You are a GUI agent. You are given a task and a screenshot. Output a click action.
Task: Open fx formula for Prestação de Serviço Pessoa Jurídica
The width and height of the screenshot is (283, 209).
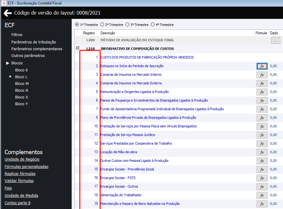pyautogui.click(x=262, y=135)
